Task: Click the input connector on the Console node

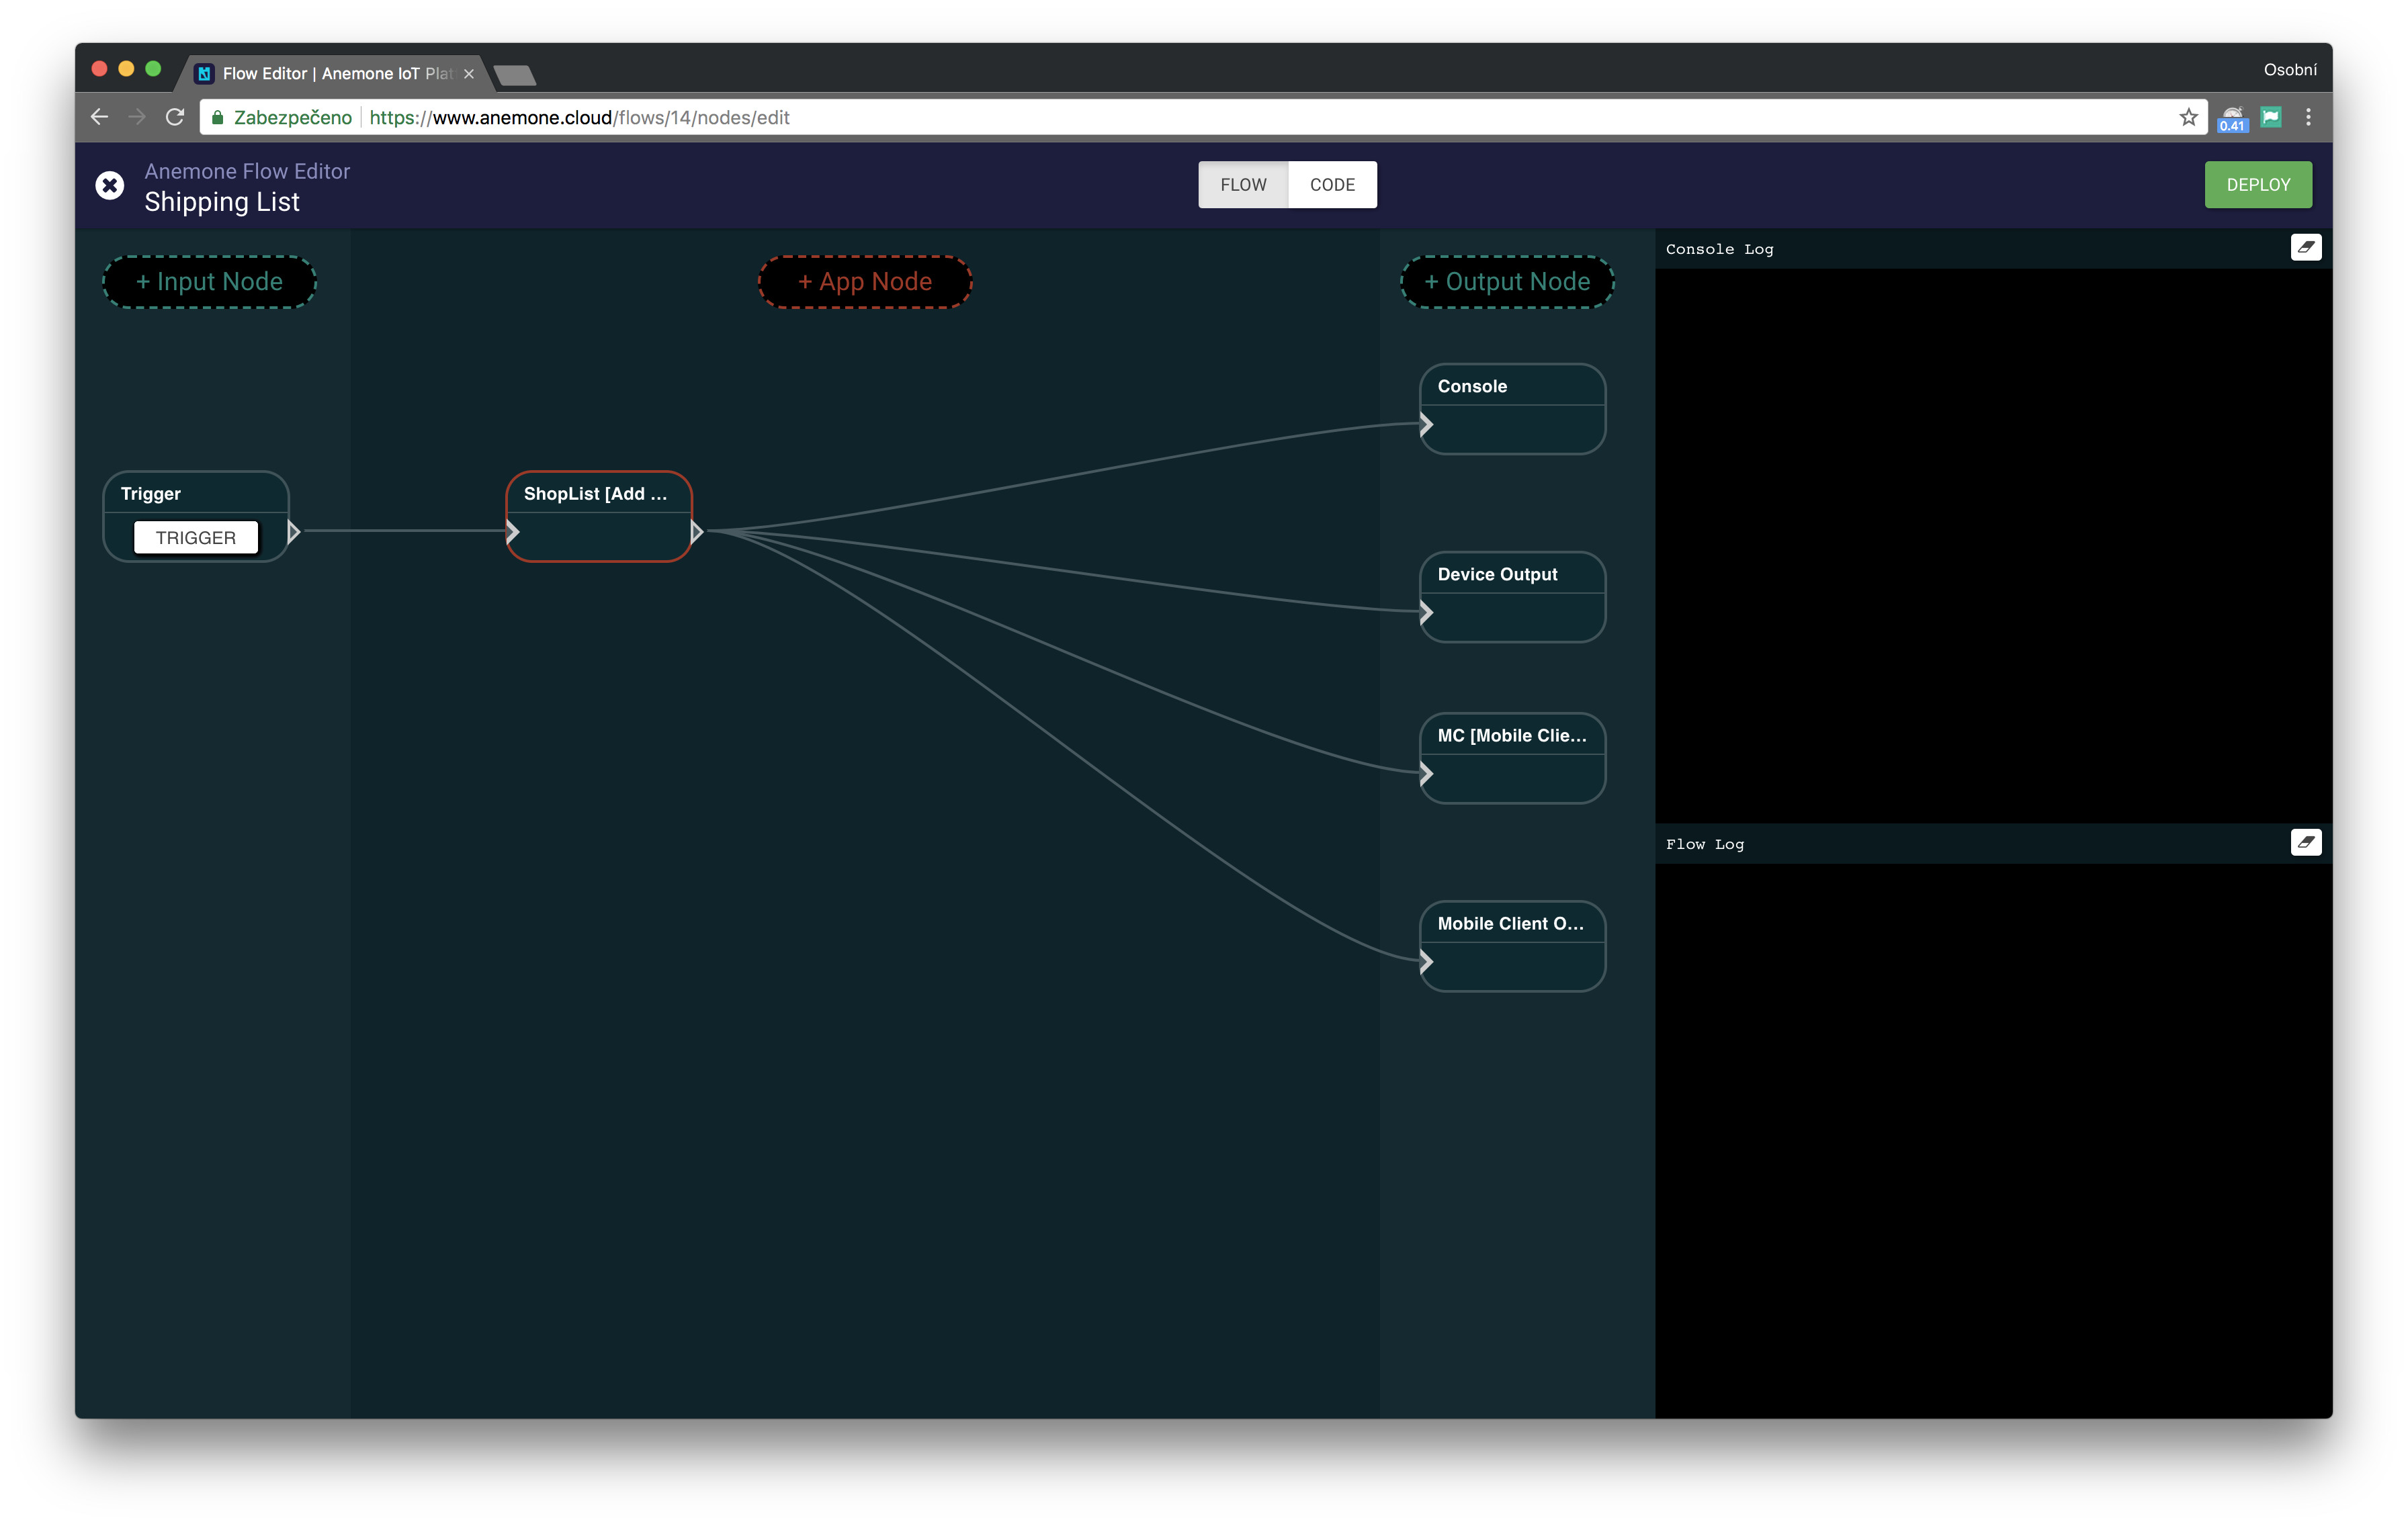Action: 1425,424
